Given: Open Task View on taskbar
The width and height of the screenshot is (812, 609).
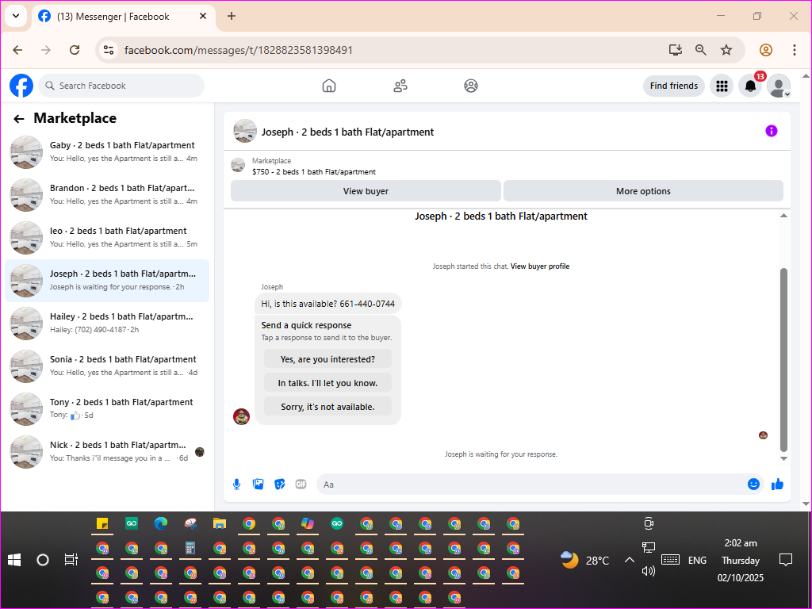Looking at the screenshot, I should (x=71, y=560).
